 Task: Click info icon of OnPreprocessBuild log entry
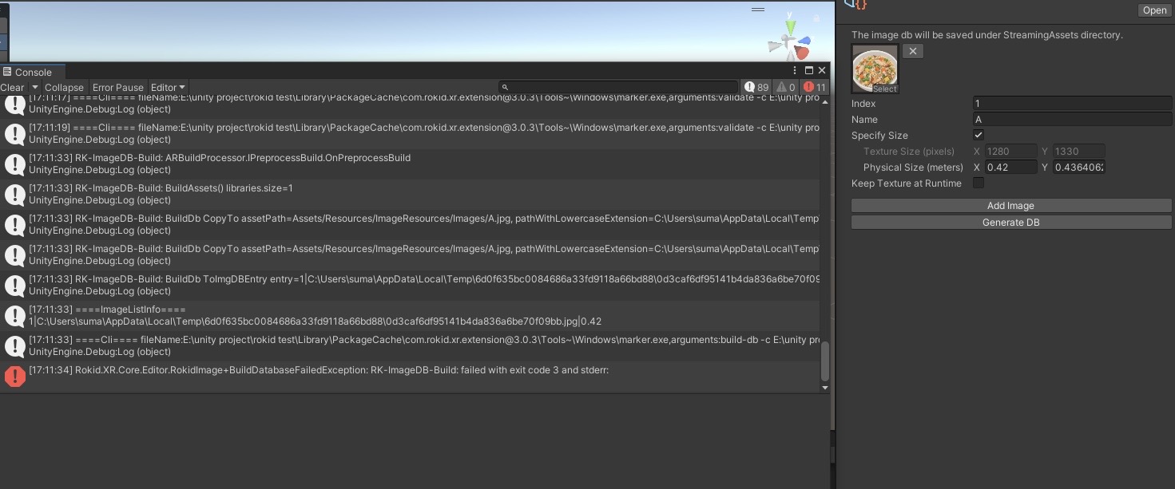pos(15,164)
